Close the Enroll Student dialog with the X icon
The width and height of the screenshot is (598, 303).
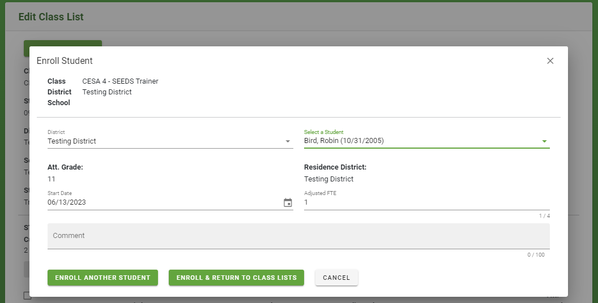[x=550, y=61]
